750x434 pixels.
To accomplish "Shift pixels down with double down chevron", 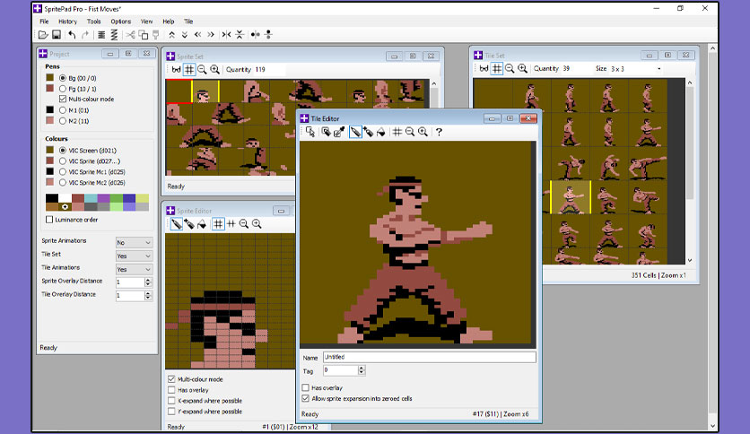I will (185, 34).
